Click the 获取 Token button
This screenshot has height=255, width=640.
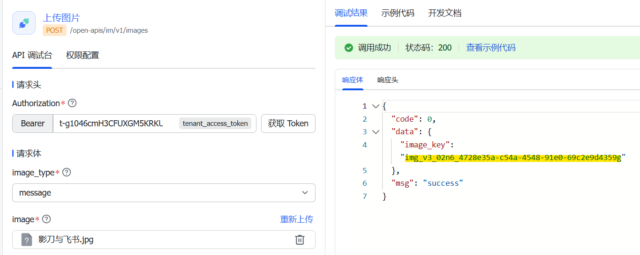[288, 124]
